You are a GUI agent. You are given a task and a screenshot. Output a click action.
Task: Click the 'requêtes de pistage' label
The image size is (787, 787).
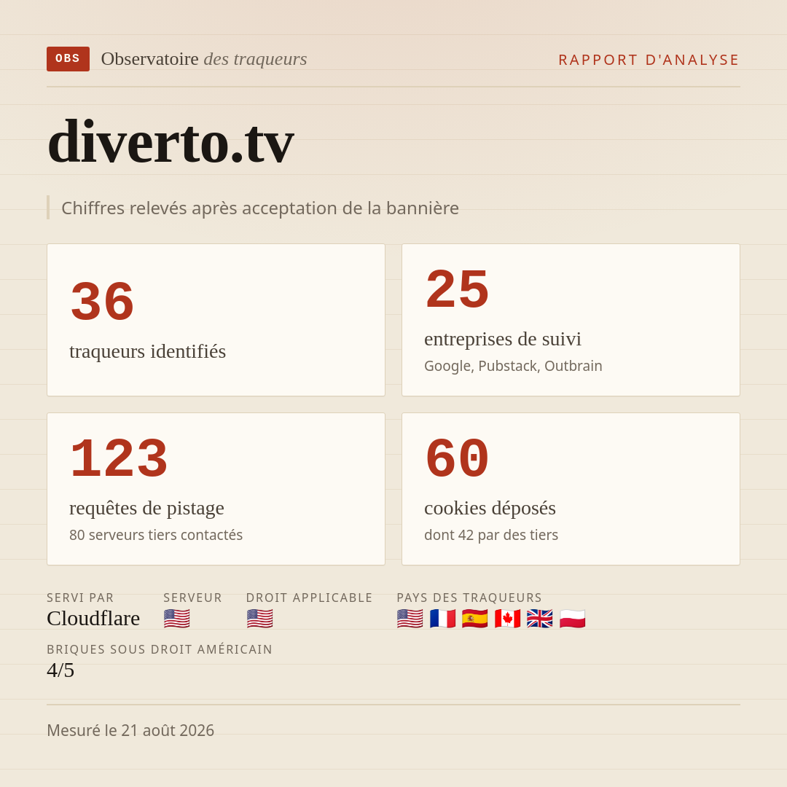tap(146, 509)
